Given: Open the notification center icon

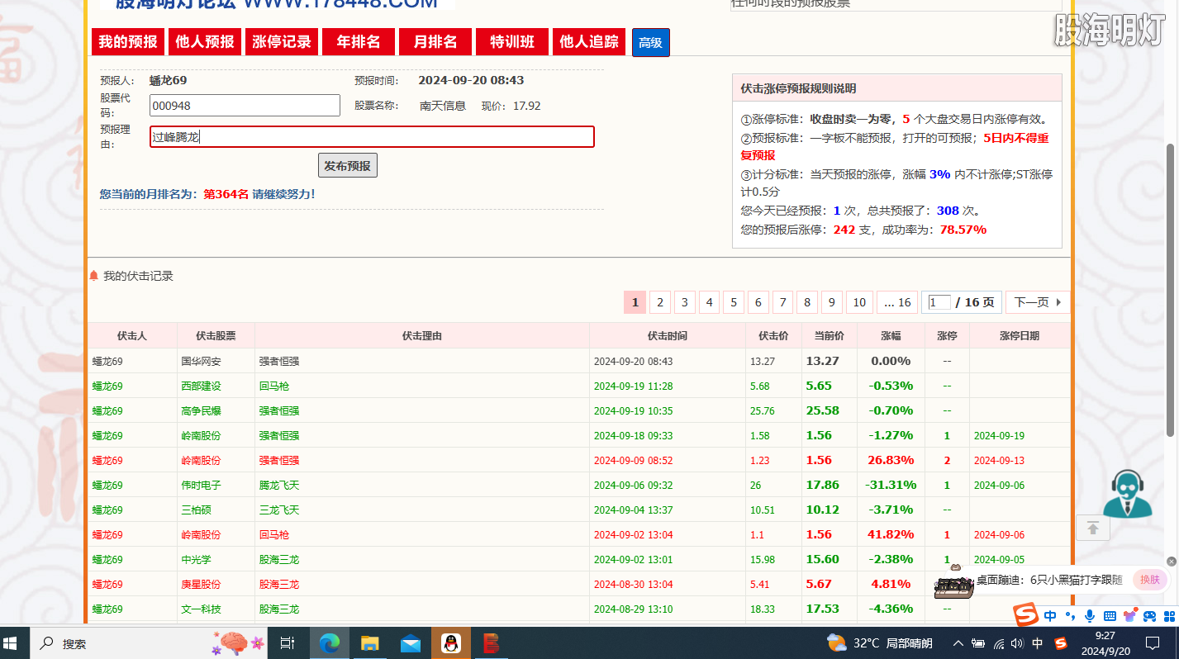Looking at the screenshot, I should click(x=1153, y=643).
